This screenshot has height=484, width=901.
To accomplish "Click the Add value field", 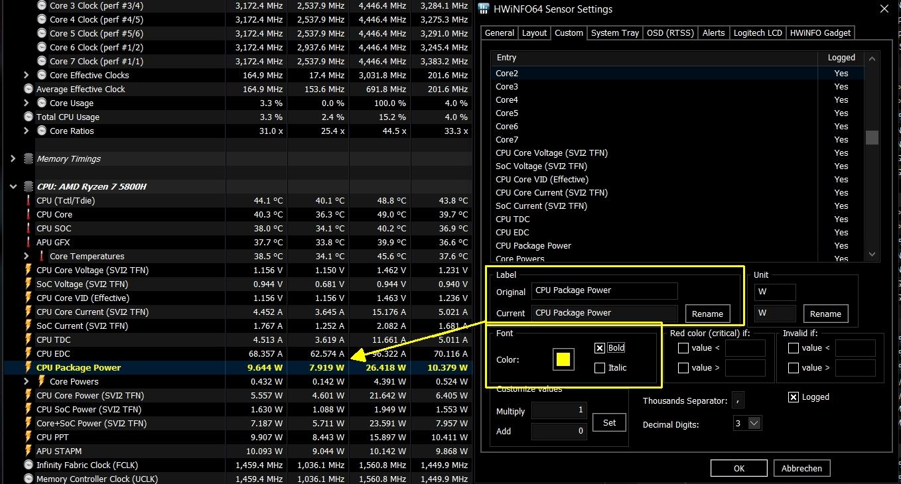I will pyautogui.click(x=559, y=431).
